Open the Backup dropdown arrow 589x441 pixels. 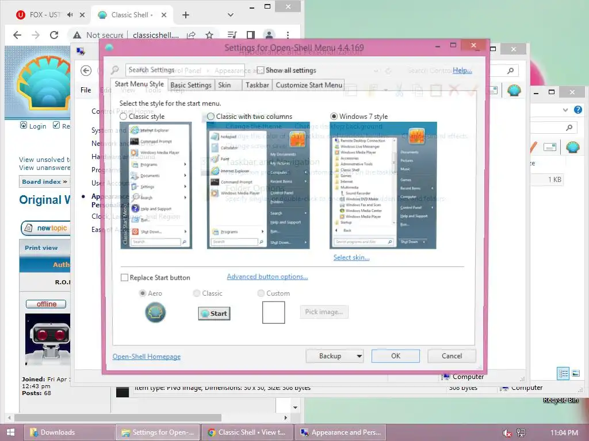(x=359, y=356)
